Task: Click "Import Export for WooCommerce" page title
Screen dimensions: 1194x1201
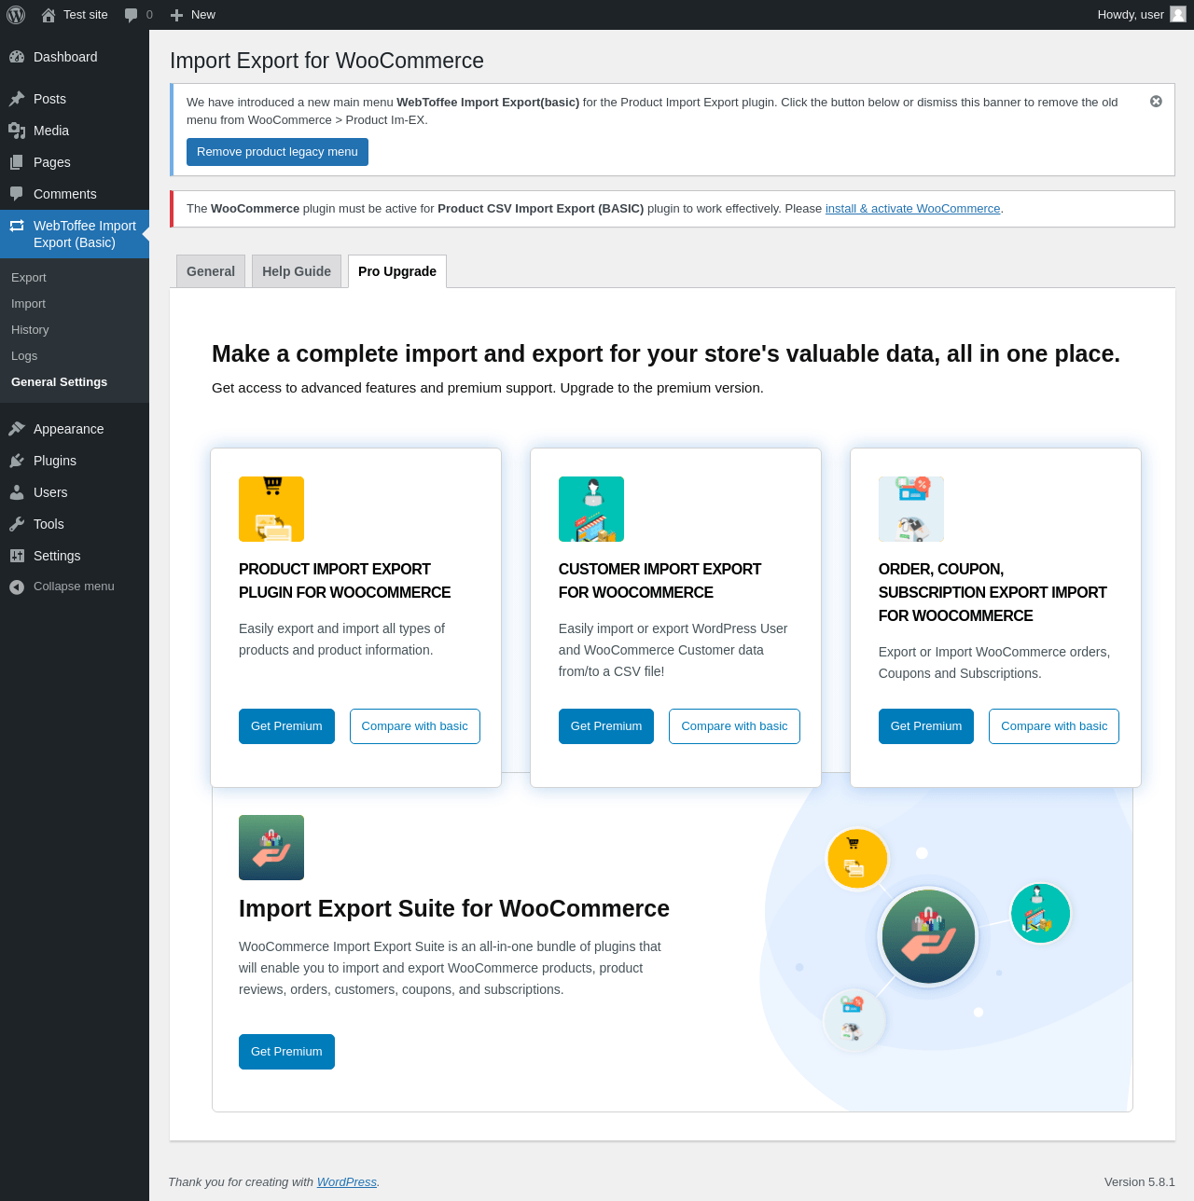Action: point(326,61)
